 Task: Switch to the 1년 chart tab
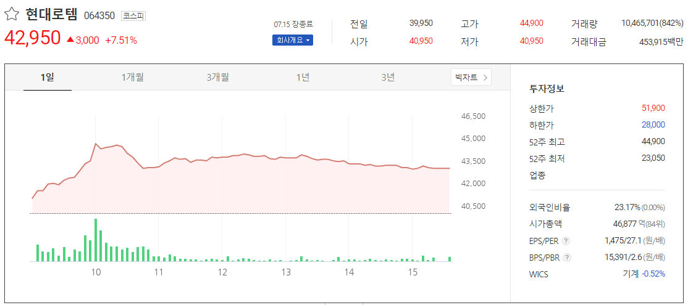coord(303,78)
